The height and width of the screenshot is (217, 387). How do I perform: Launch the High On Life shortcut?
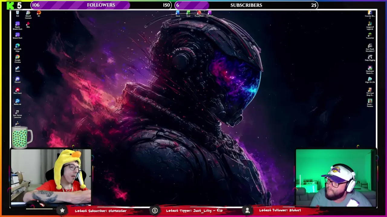coord(370,80)
